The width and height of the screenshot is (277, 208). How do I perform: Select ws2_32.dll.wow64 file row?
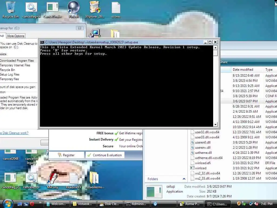pyautogui.click(x=233, y=173)
